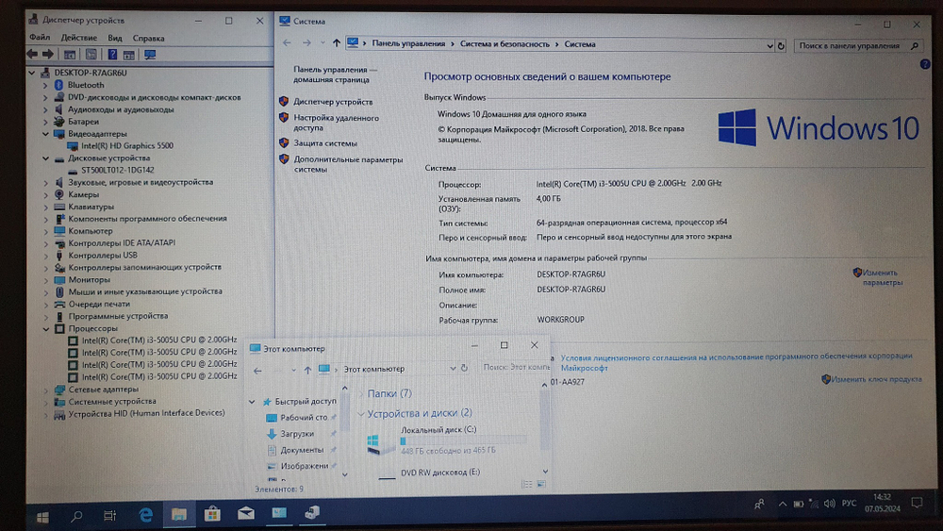Click Up arrow in Этот компьютер window

click(x=306, y=370)
